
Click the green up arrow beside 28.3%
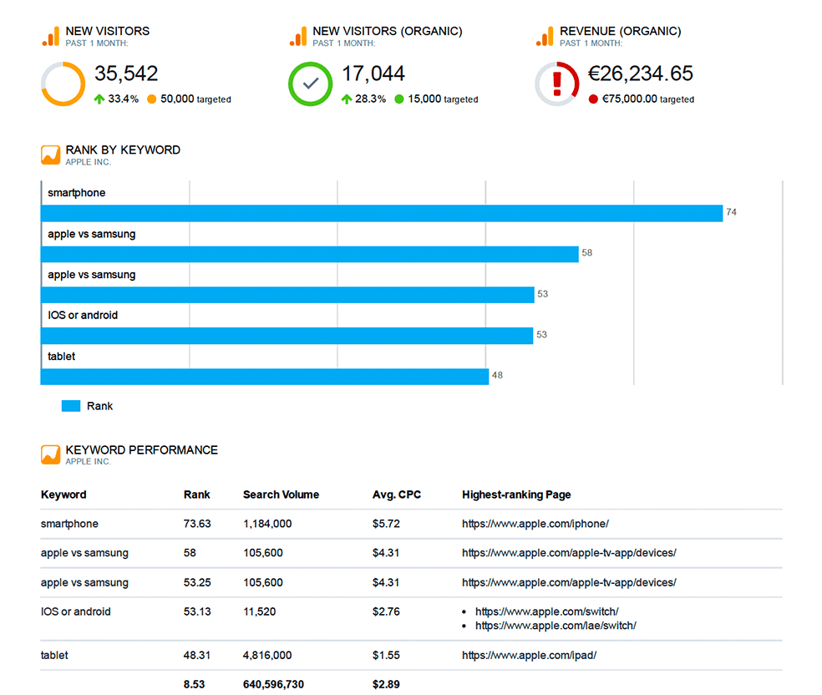pos(346,99)
